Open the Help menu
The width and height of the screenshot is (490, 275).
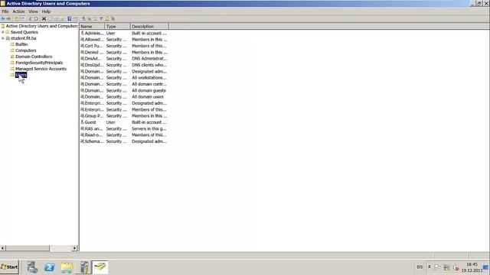(46, 11)
